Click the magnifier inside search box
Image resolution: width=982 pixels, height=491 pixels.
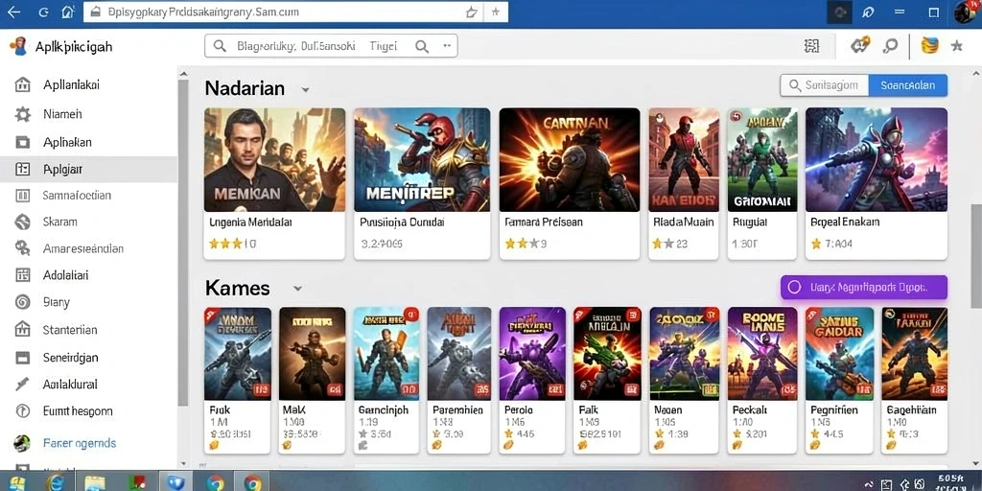coord(422,46)
